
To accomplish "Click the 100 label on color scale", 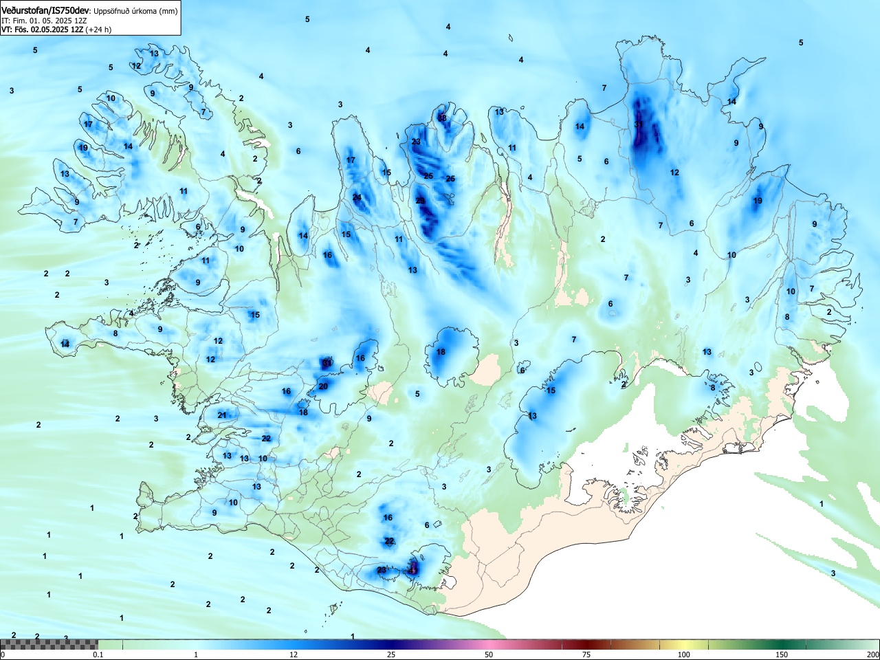I will (x=684, y=654).
